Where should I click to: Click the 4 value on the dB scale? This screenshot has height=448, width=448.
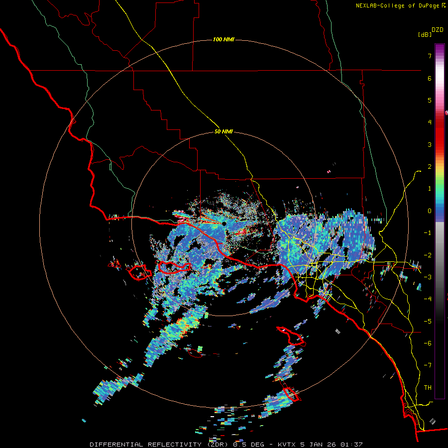[430, 122]
